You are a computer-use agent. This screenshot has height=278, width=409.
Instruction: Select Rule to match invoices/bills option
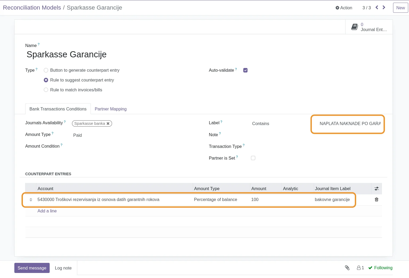pyautogui.click(x=46, y=90)
